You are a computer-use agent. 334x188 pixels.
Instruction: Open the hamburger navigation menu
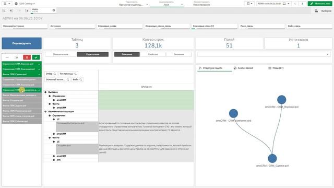tap(6, 4)
